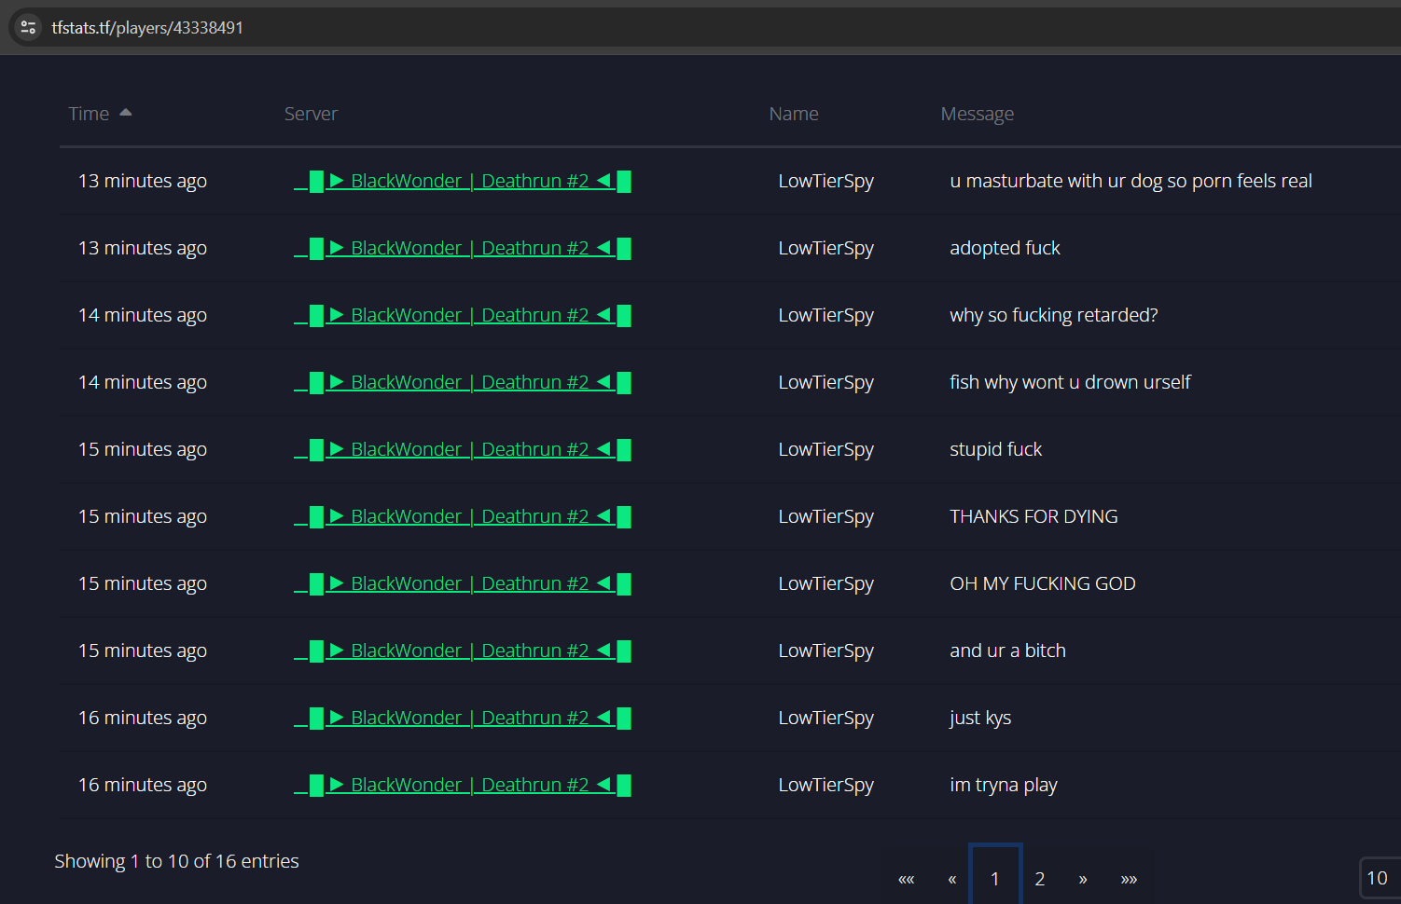Click LowTierSpy name in 'adopted fuck' row
1401x904 pixels.
[x=825, y=248]
